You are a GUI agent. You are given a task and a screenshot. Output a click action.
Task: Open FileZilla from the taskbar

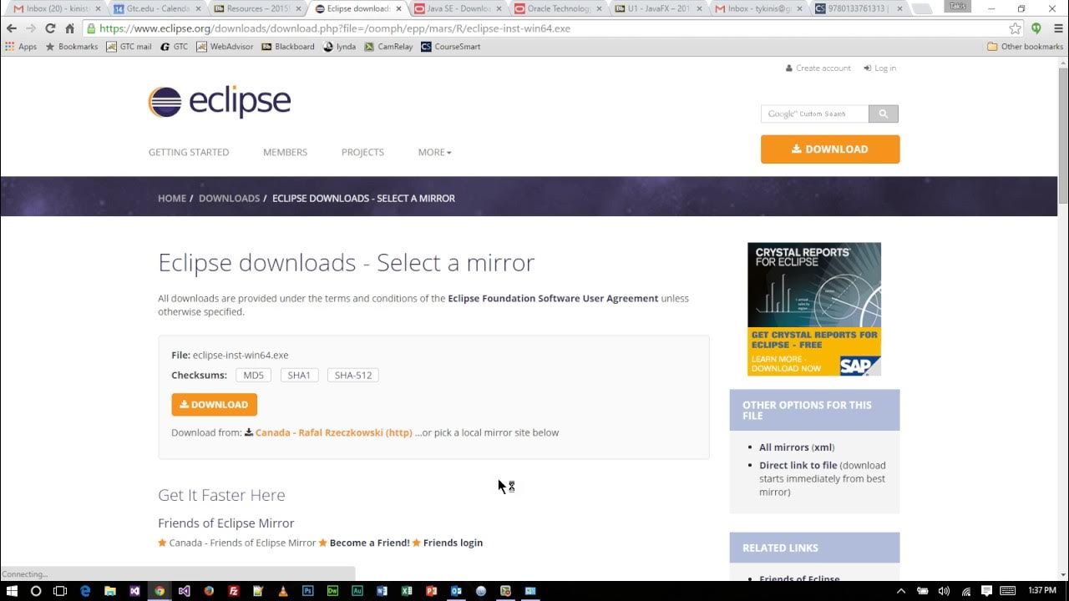[234, 591]
